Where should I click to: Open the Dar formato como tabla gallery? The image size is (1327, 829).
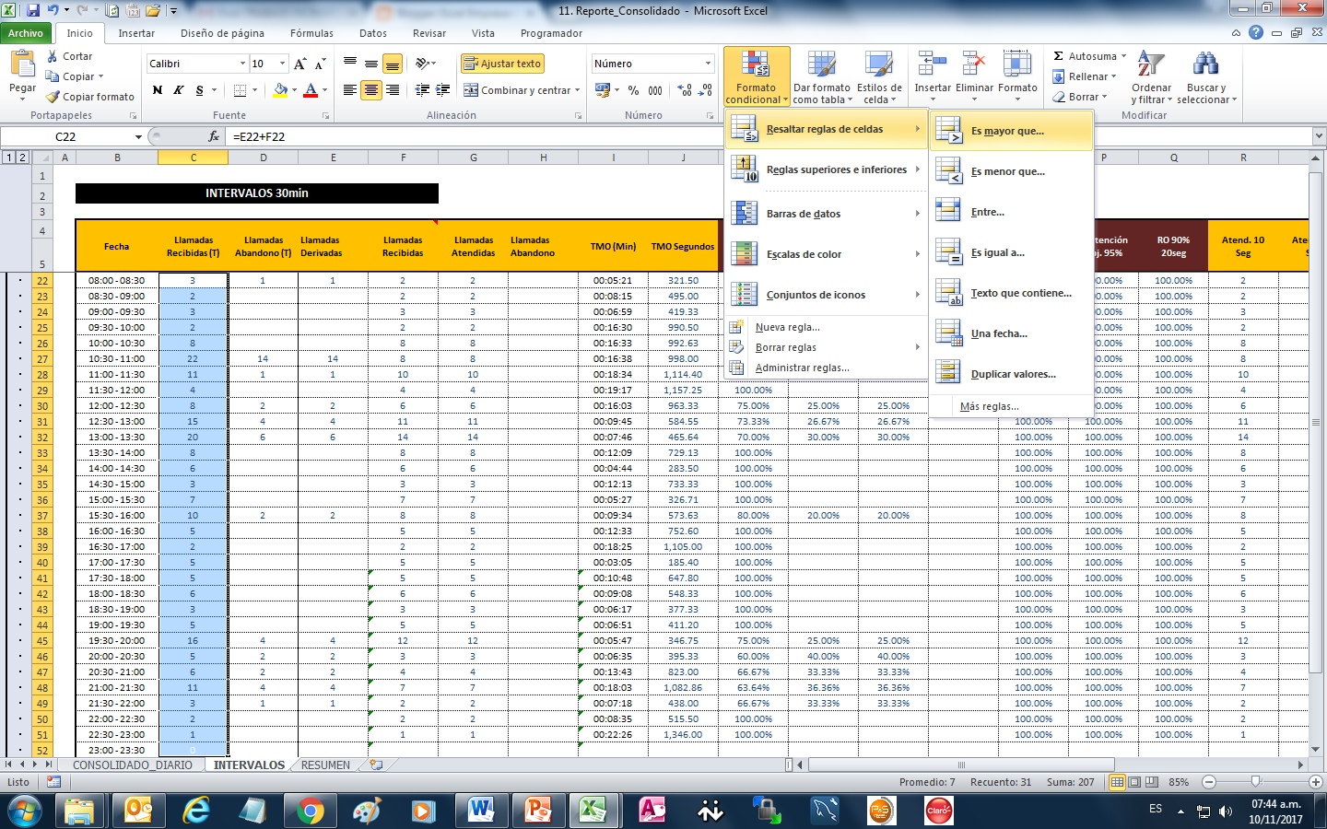point(823,76)
